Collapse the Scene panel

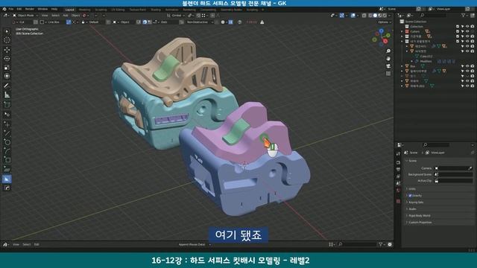[x=412, y=161]
